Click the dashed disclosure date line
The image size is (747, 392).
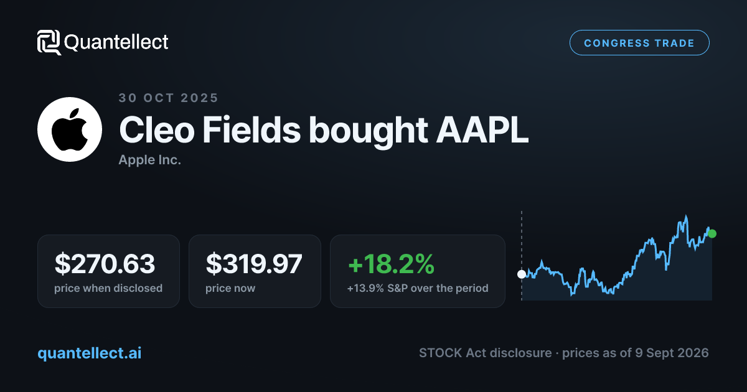pos(522,256)
